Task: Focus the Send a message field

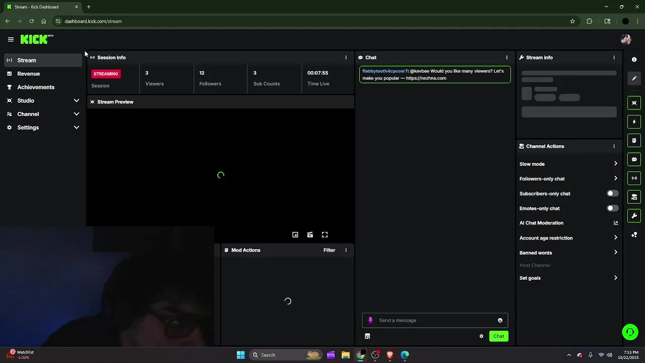Action: click(x=435, y=320)
